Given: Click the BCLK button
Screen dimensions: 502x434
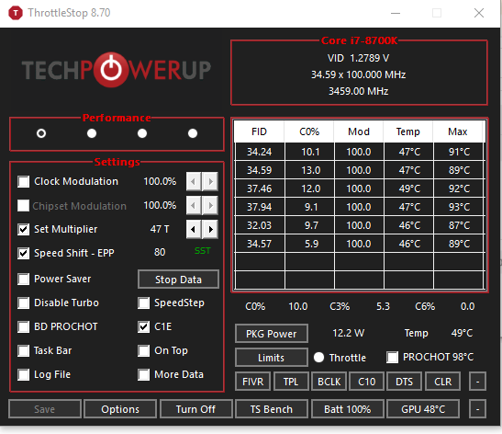Looking at the screenshot, I should pos(329,382).
